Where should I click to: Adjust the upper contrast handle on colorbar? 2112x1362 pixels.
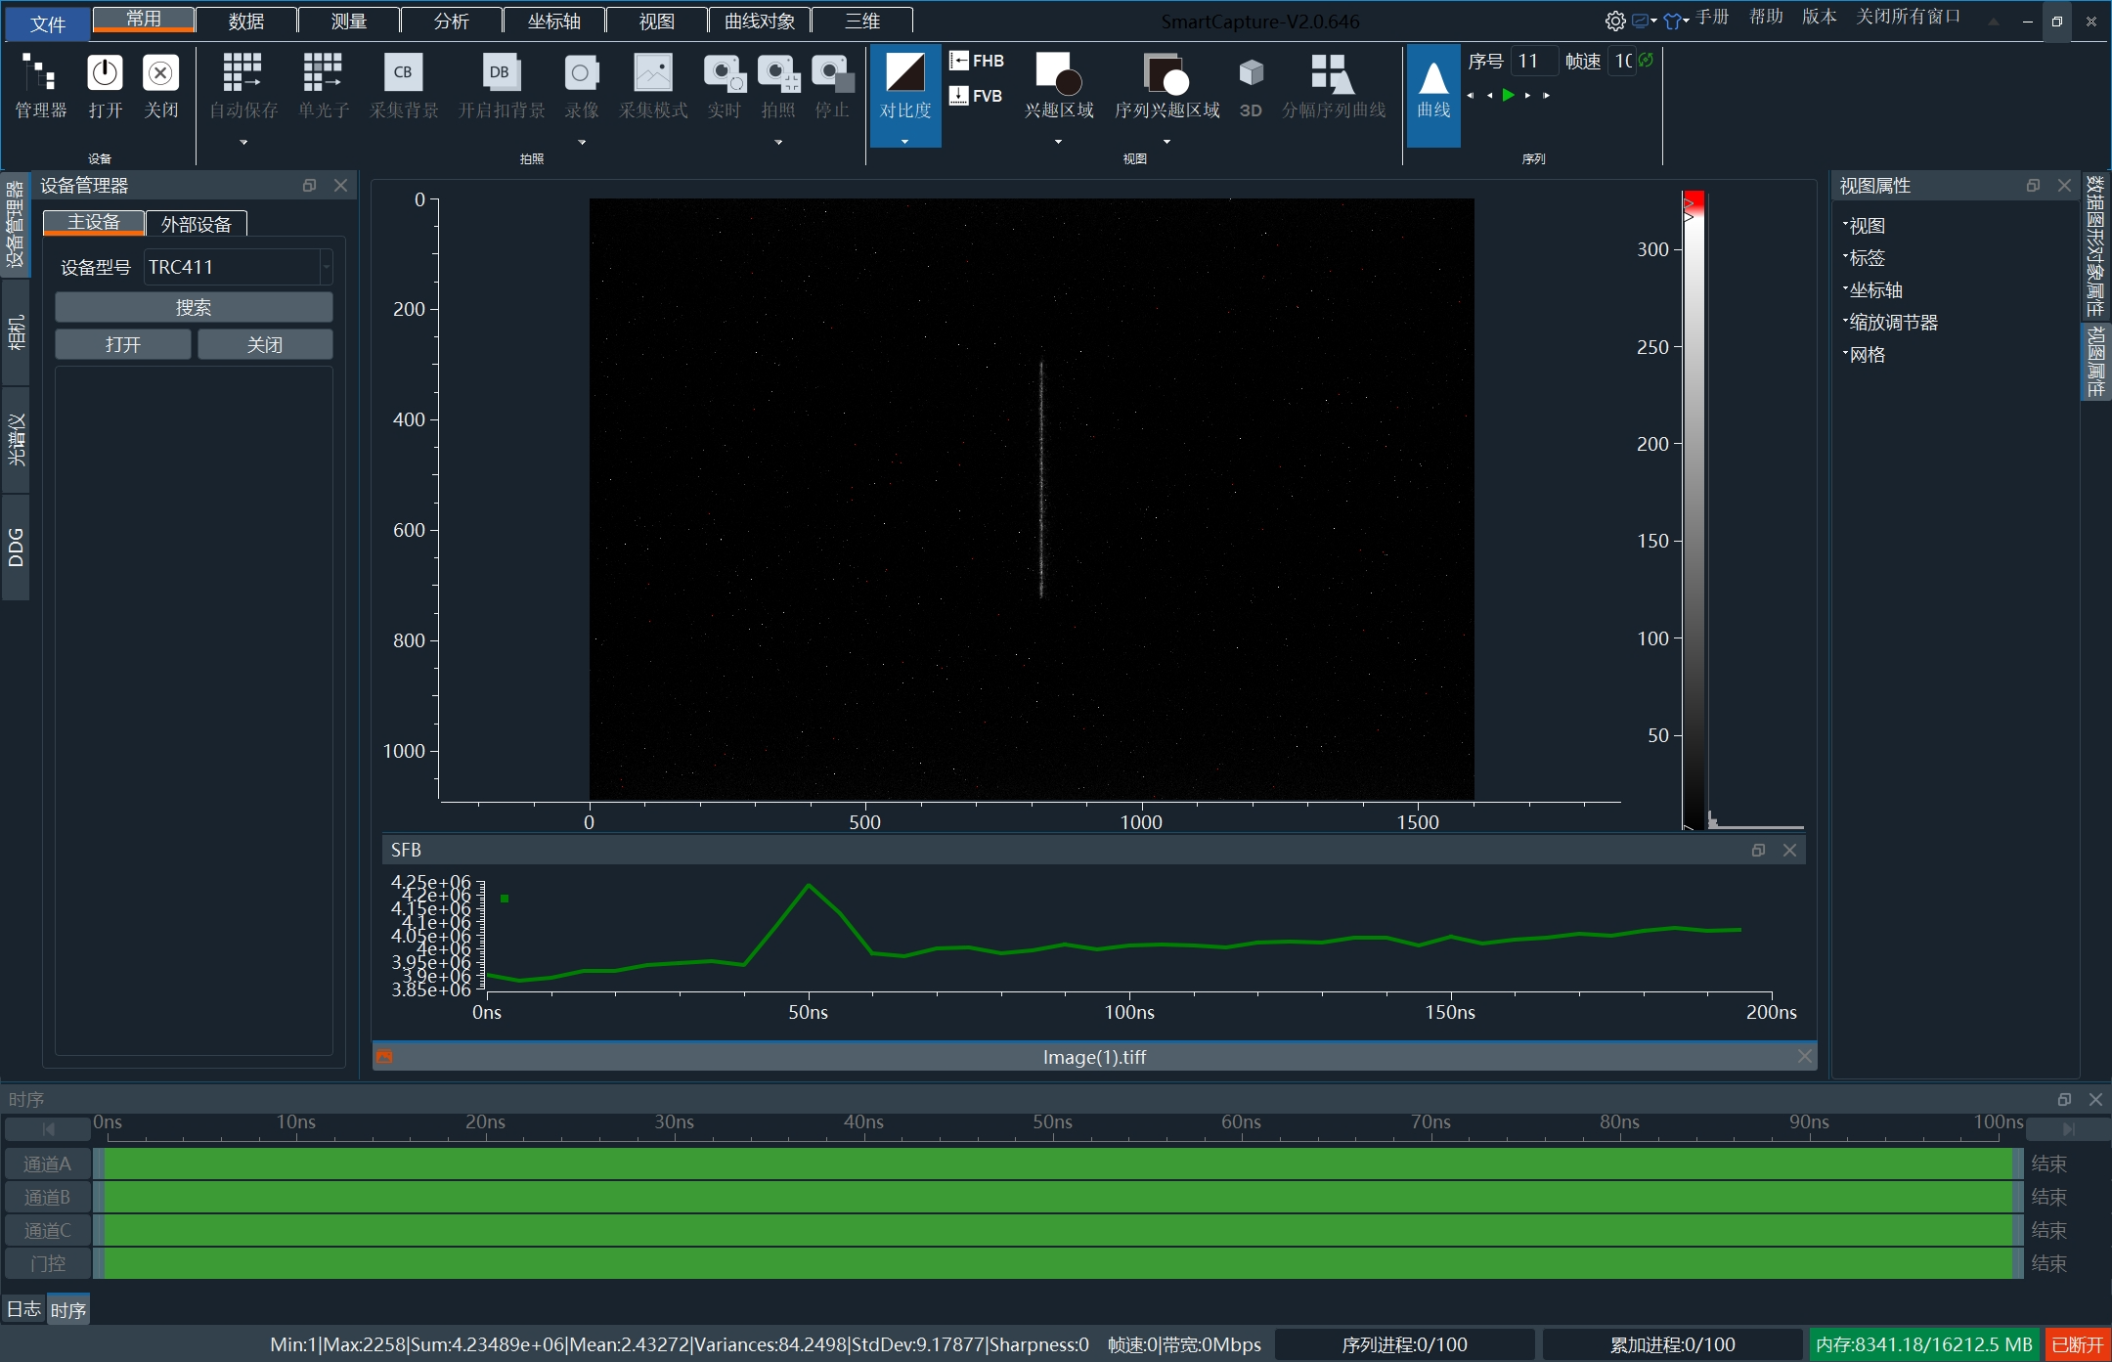tap(1689, 204)
